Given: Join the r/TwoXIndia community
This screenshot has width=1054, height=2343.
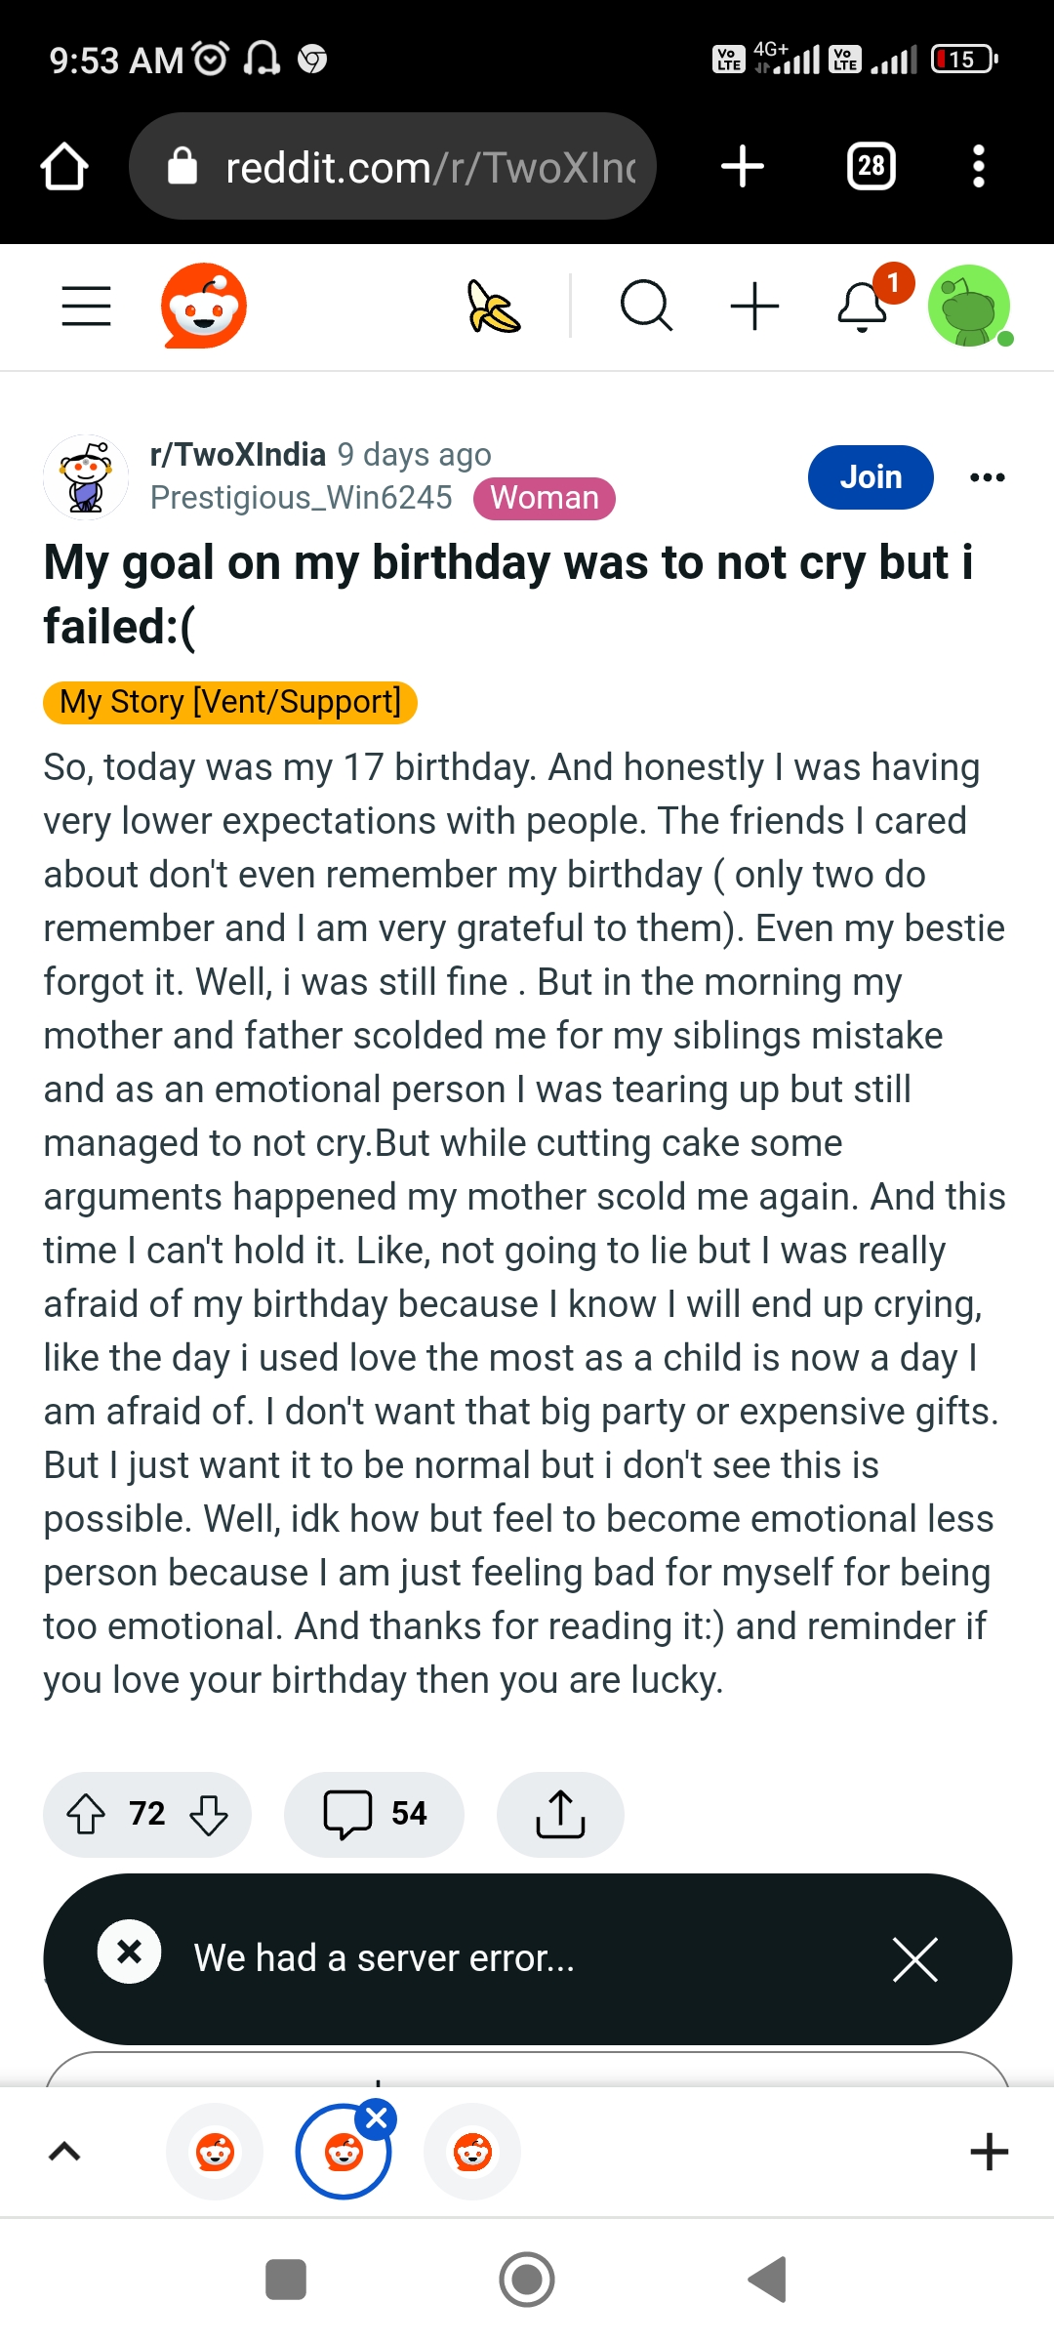Looking at the screenshot, I should click(x=871, y=477).
